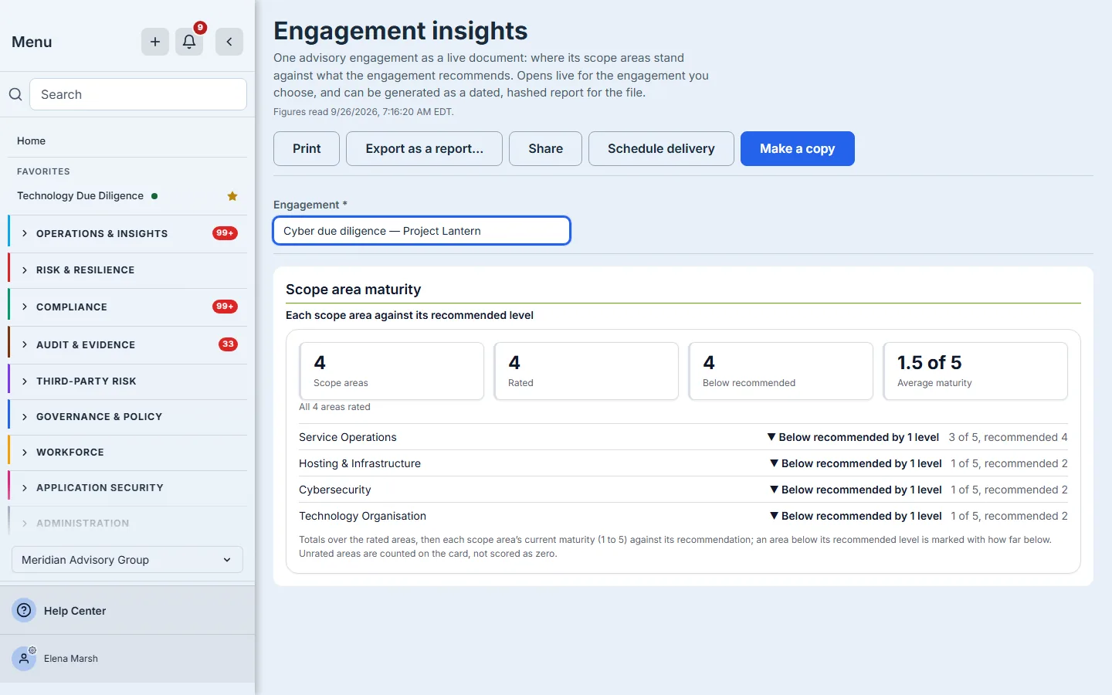The image size is (1112, 695).
Task: Click Export as a report button
Action: (424, 148)
